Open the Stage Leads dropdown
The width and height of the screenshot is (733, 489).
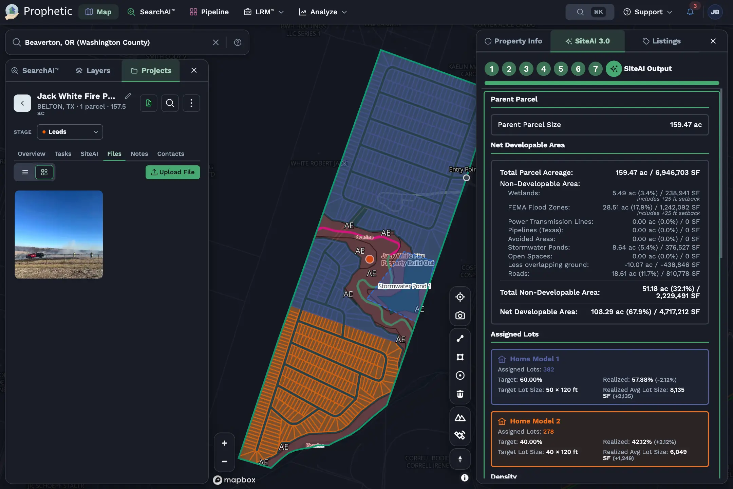tap(70, 132)
